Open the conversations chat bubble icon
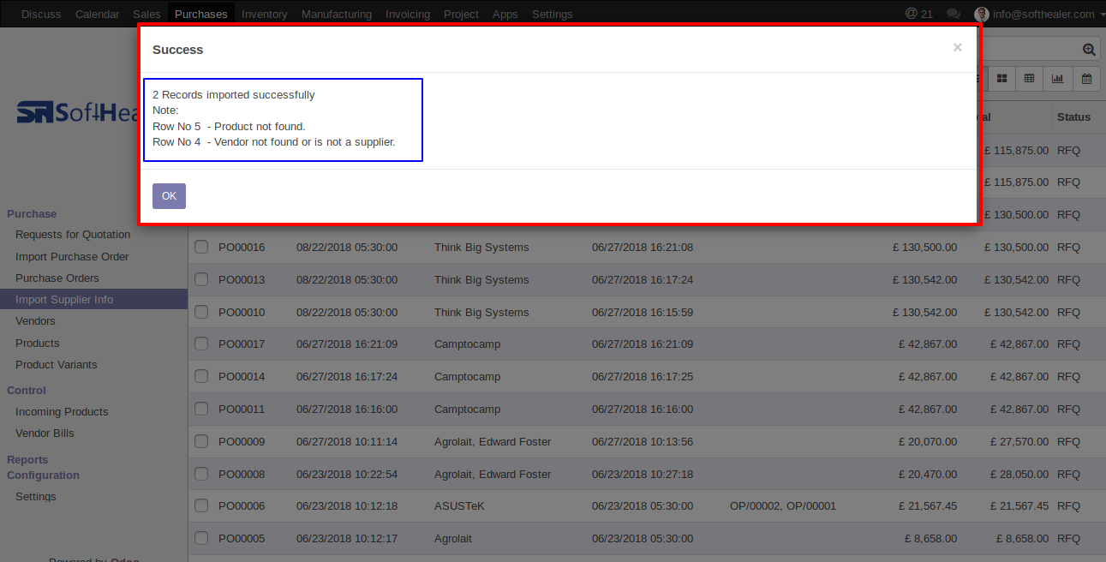This screenshot has height=562, width=1106. pos(953,14)
